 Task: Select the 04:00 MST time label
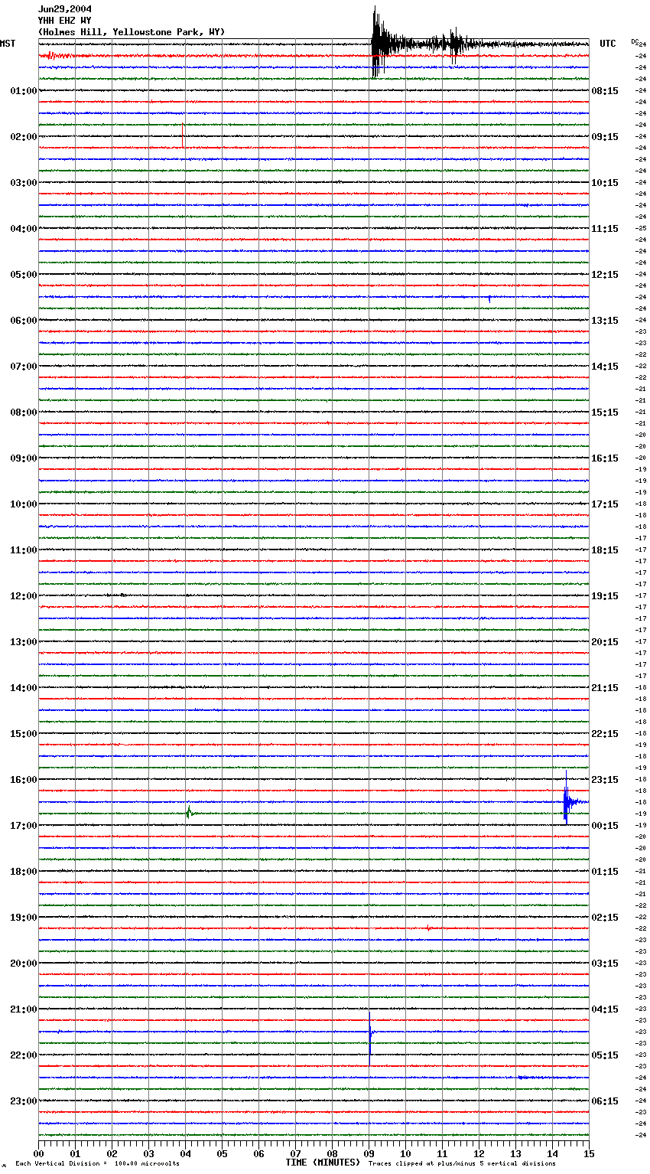pyautogui.click(x=24, y=229)
